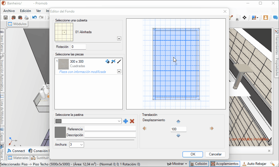
Task: Click the second red render icon
Action: click(20, 17)
